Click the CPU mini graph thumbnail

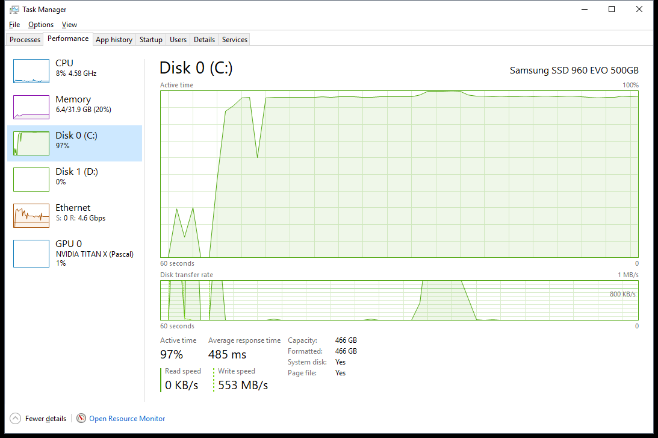click(31, 71)
